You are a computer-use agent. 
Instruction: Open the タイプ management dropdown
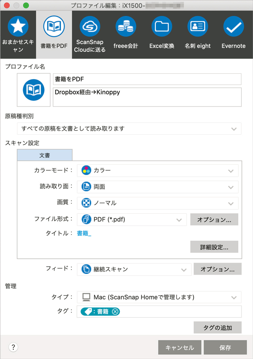(x=159, y=297)
